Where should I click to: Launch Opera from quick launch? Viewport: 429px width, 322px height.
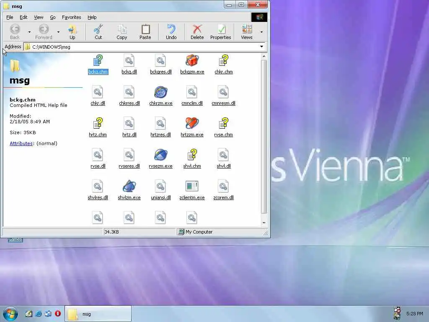click(x=58, y=314)
